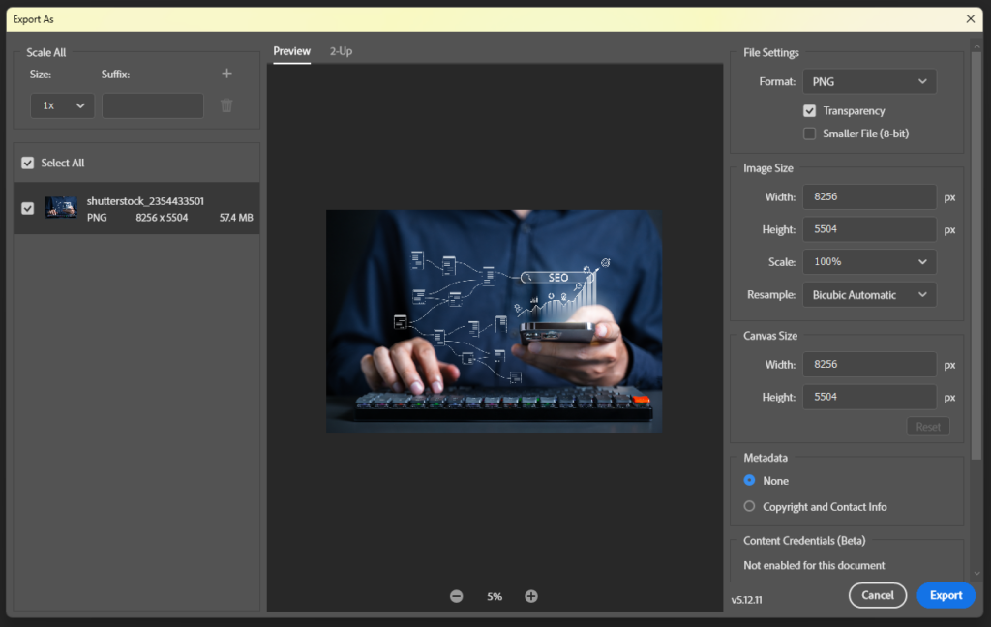Click the v5.12.11 version label
The height and width of the screenshot is (627, 991).
pos(746,600)
